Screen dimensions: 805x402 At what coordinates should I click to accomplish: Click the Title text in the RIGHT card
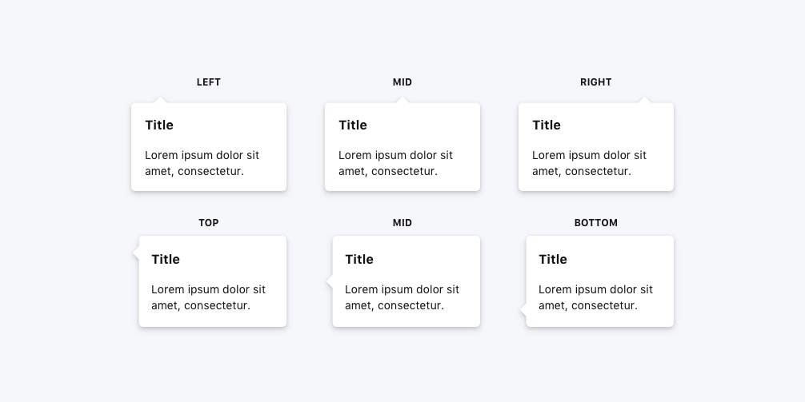point(547,125)
